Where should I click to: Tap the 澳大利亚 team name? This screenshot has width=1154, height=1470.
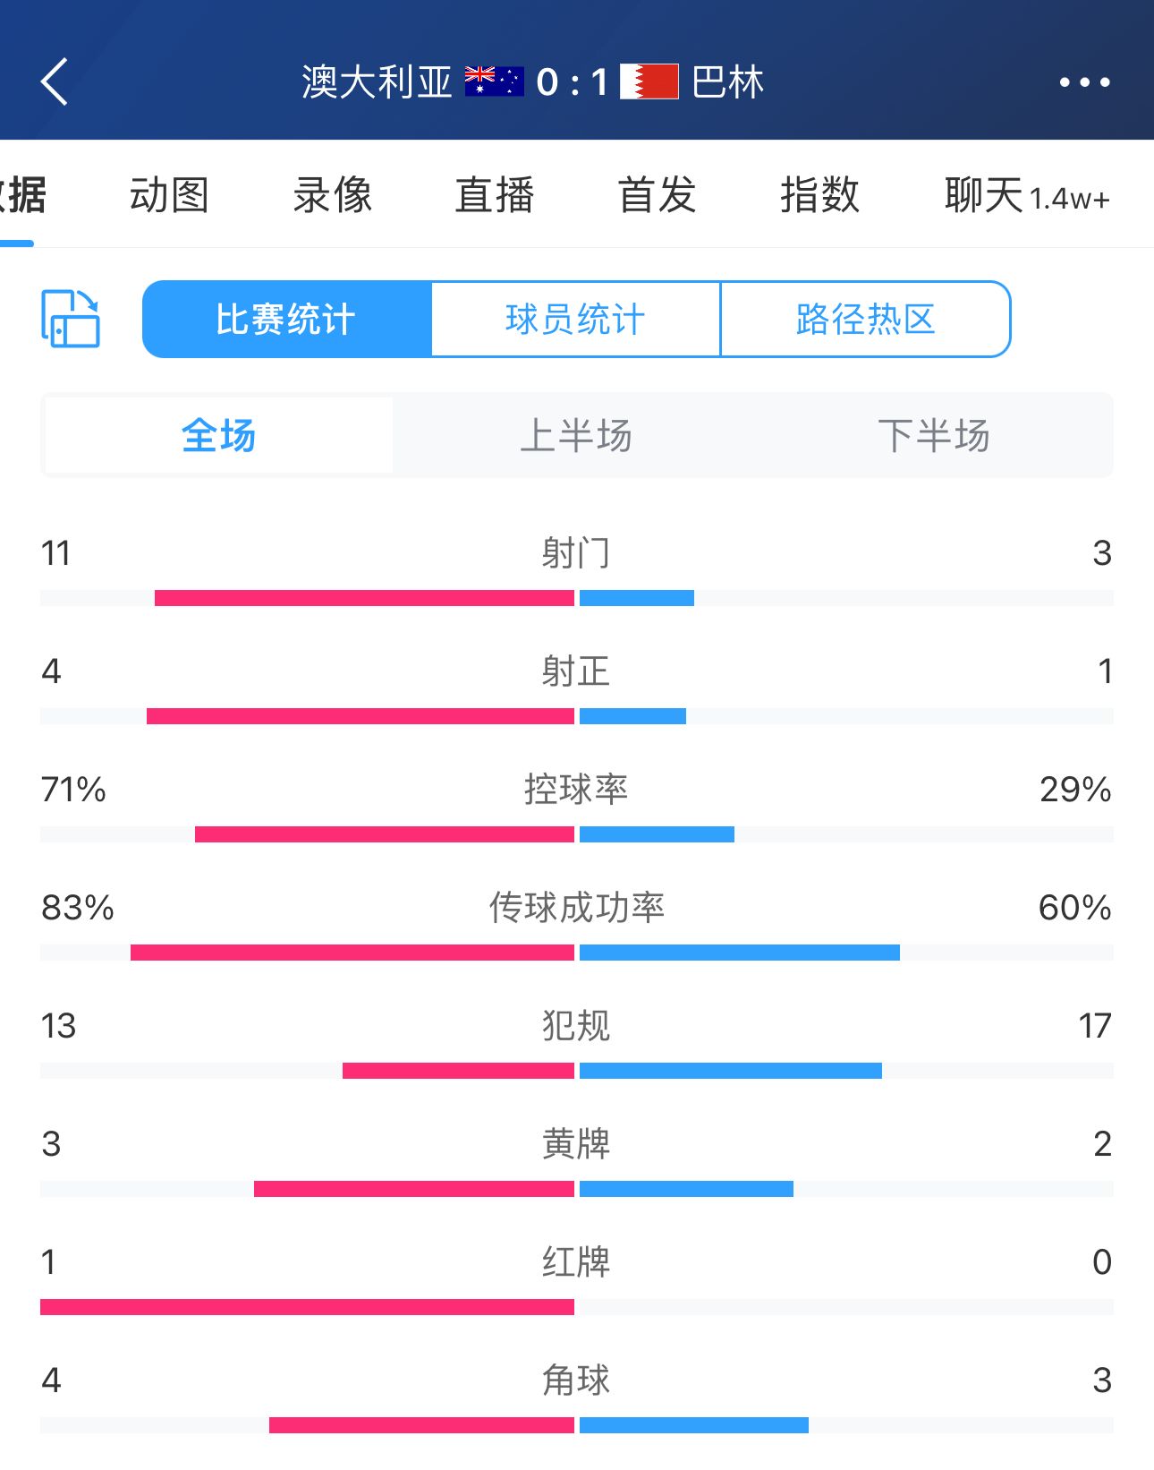[x=377, y=82]
